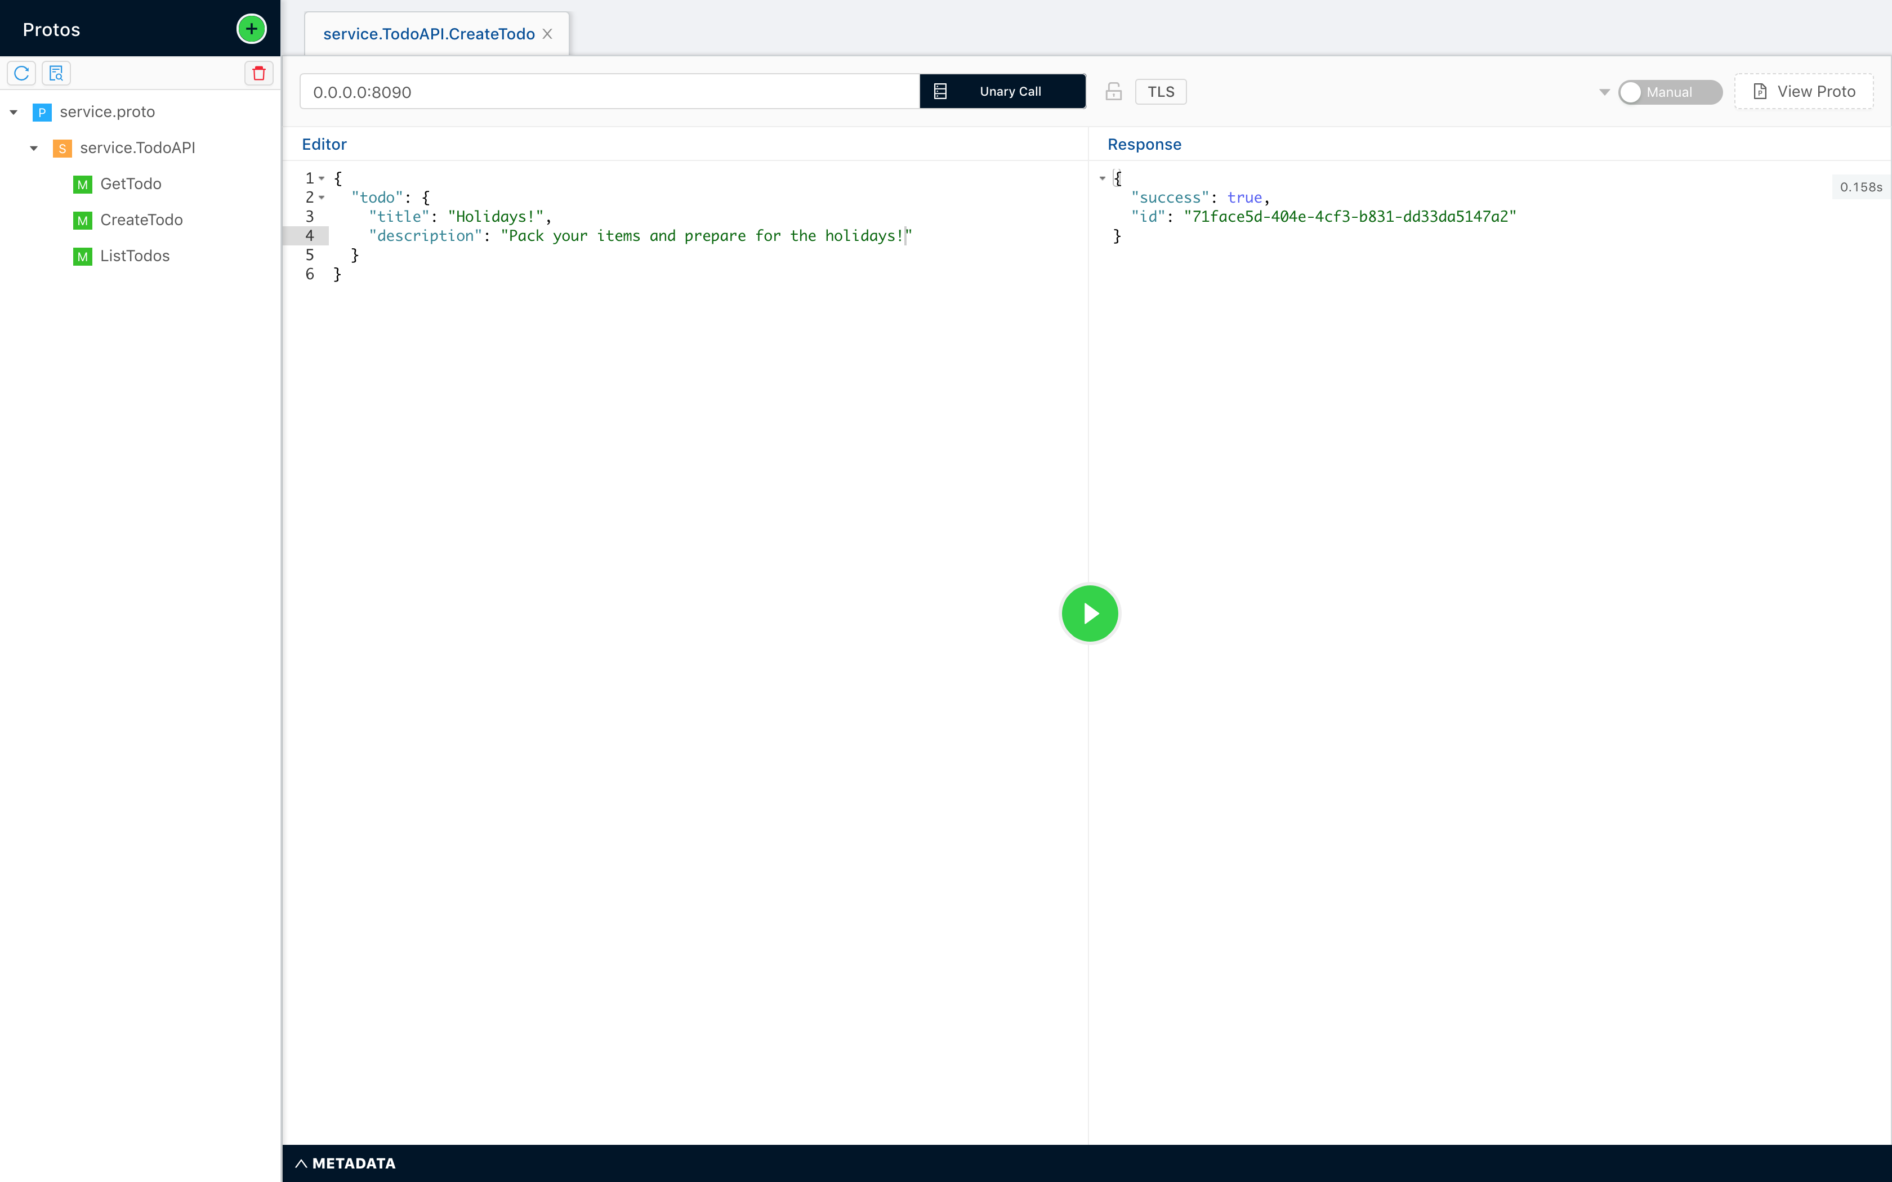Click the Response panel heading
This screenshot has width=1892, height=1182.
coord(1144,144)
